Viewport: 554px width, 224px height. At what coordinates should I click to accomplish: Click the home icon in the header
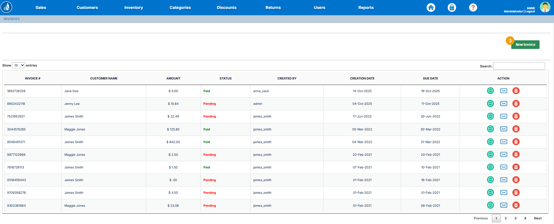click(431, 7)
